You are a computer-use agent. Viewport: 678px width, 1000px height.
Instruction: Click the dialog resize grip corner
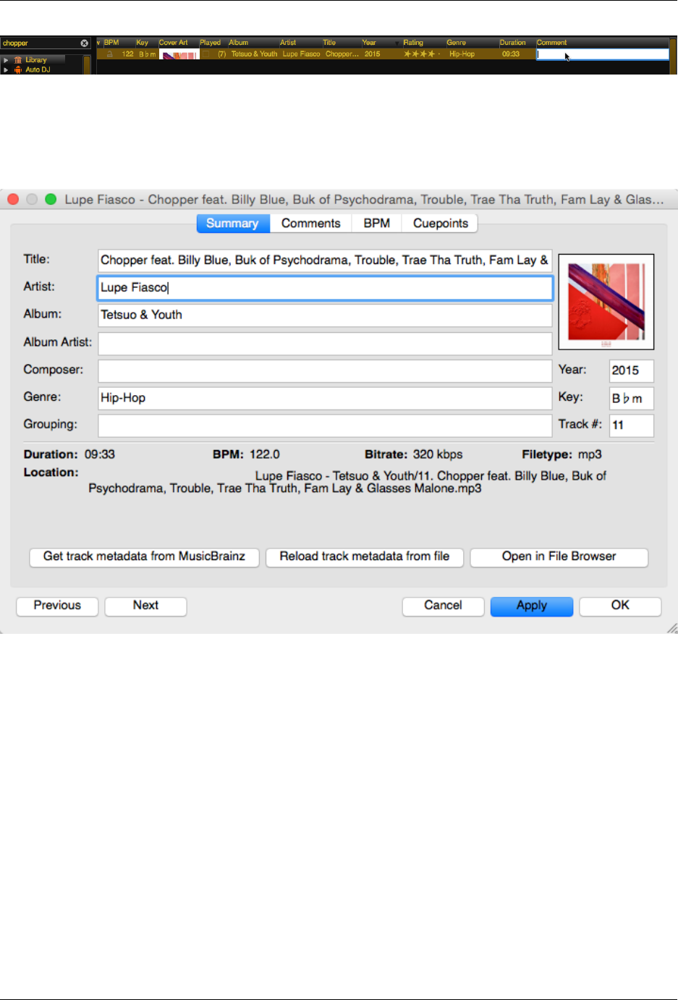672,628
